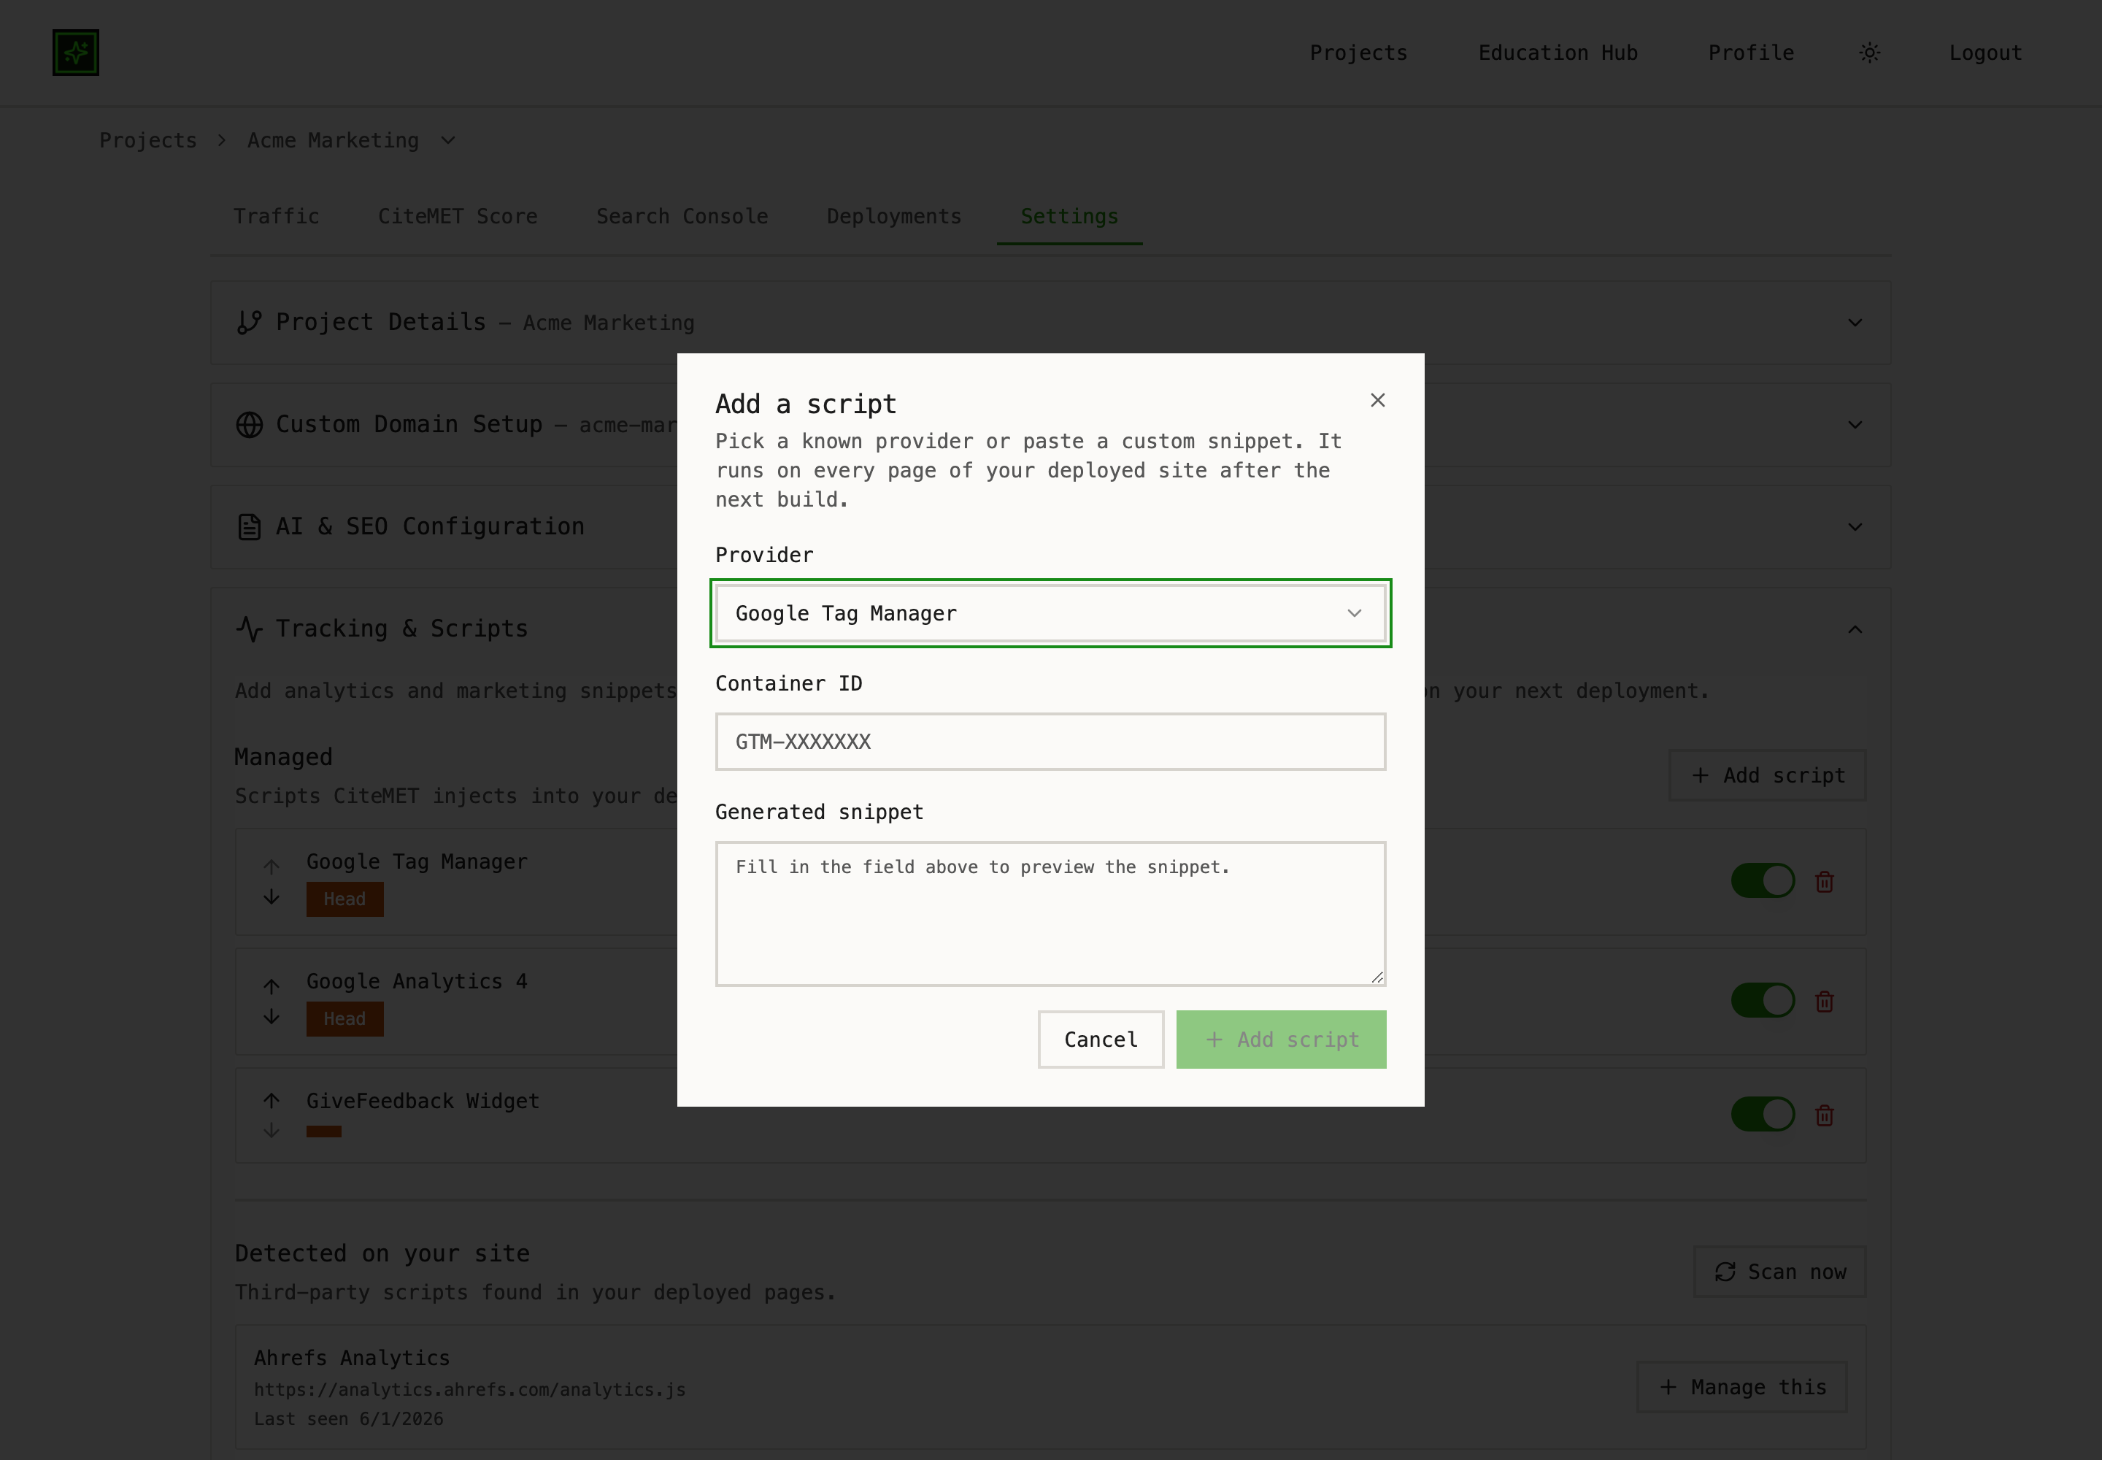Disable the GiveFeedback Widget toggle
The width and height of the screenshot is (2102, 1460).
pyautogui.click(x=1763, y=1113)
